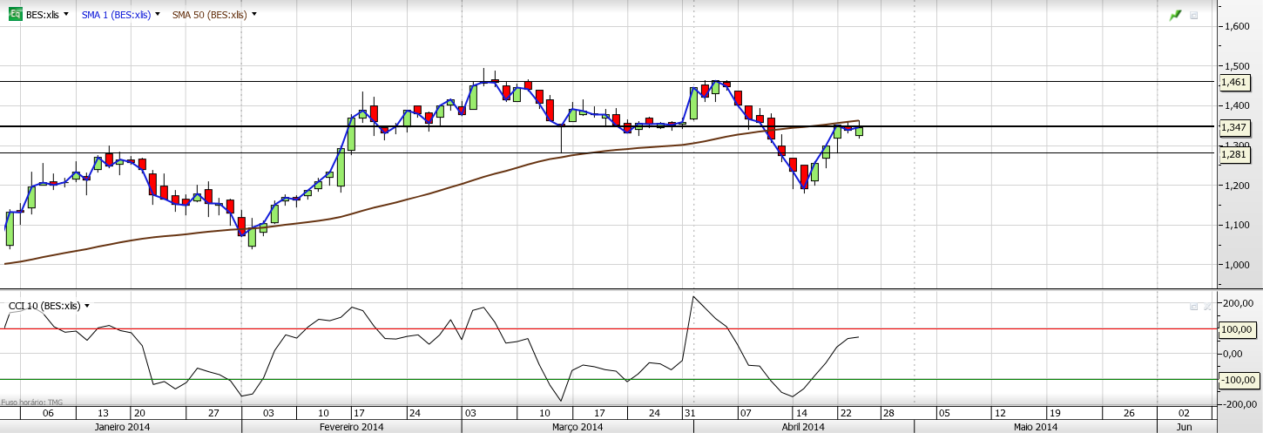This screenshot has height=433, width=1263.
Task: Open the CCI 10 (BES:xlis) dropdown
Action: (x=87, y=306)
